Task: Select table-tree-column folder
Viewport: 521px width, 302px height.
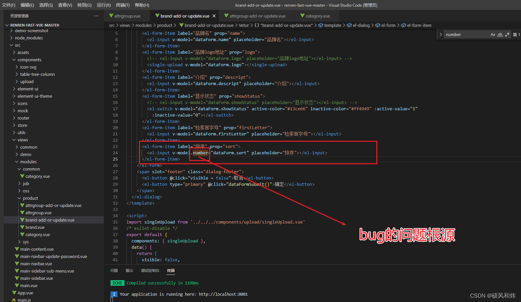Action: [x=37, y=74]
